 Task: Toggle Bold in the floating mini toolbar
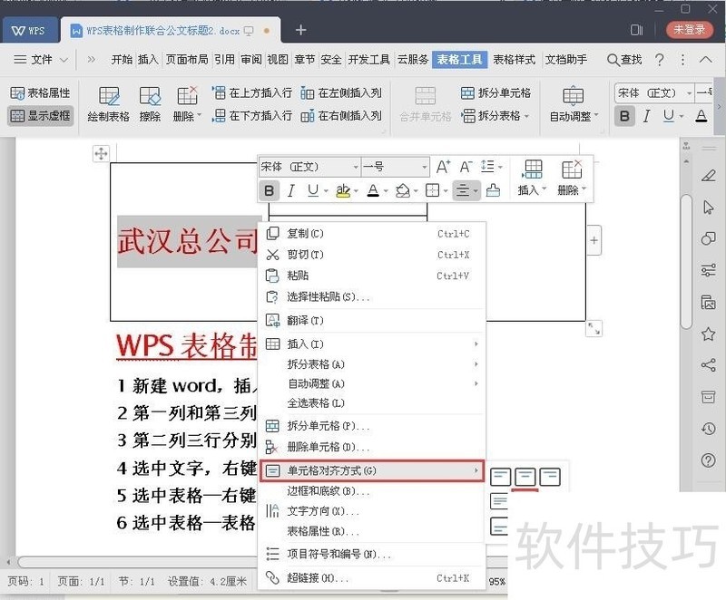click(269, 190)
